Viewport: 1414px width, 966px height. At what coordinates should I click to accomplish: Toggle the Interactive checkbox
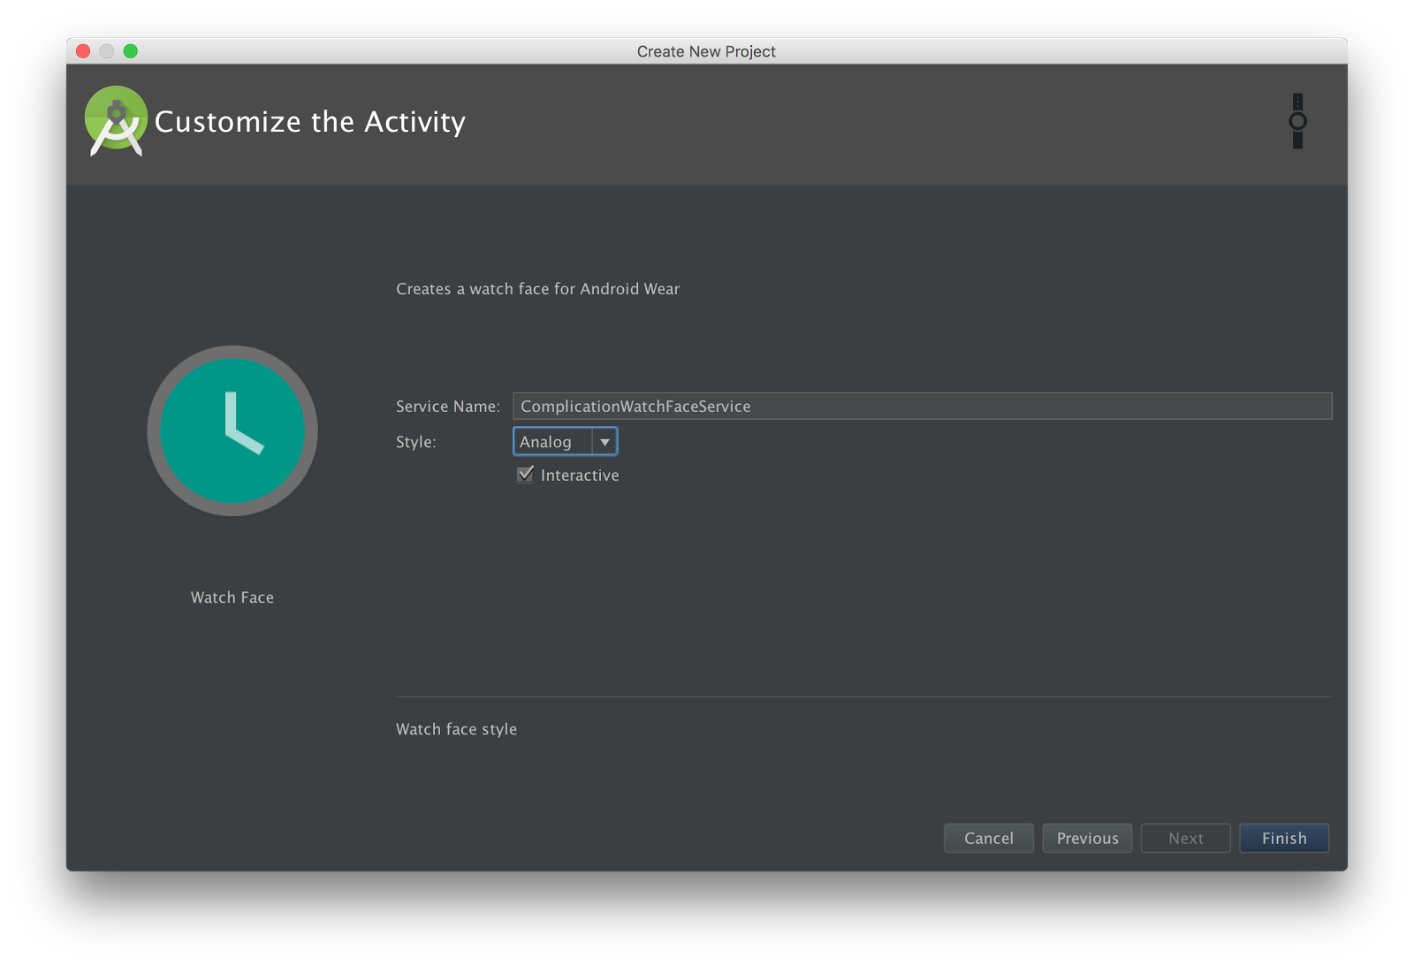click(525, 475)
